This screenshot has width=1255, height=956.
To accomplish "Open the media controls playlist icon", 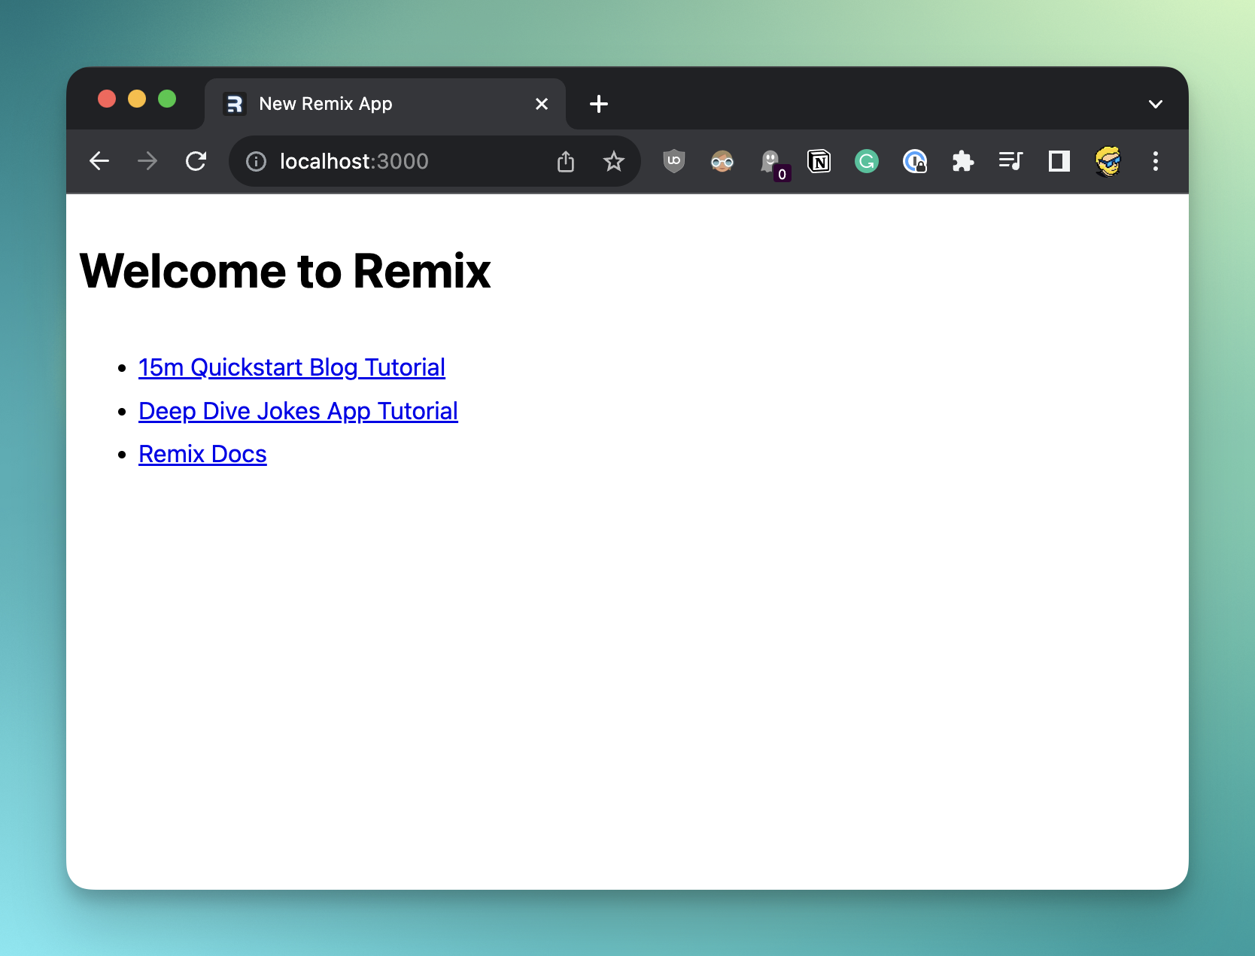I will click(x=1010, y=161).
